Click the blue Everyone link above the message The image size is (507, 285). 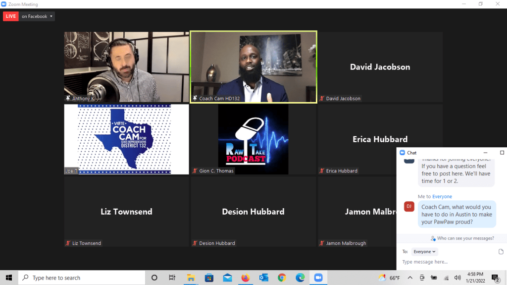click(442, 197)
